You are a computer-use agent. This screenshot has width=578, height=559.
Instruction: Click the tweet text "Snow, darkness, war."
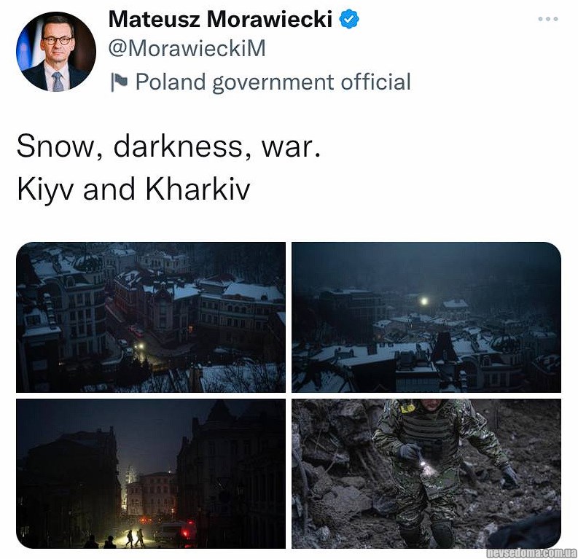coord(169,146)
